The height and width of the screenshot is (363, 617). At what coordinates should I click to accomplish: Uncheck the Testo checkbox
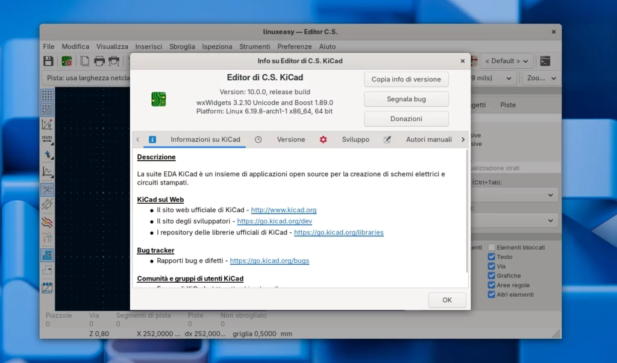(x=492, y=257)
